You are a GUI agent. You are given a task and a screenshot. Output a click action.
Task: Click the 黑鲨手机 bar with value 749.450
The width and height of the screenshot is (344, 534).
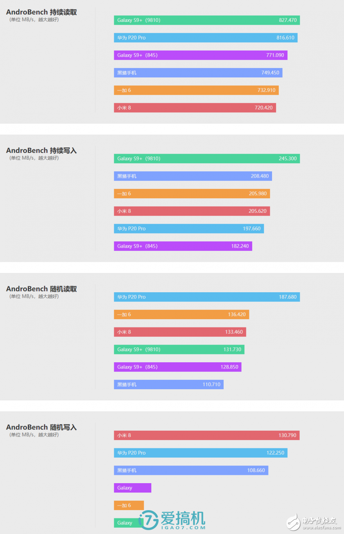198,73
